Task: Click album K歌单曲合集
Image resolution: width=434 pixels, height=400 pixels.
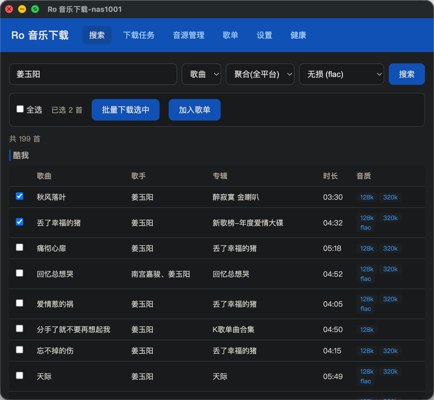Action: point(233,330)
